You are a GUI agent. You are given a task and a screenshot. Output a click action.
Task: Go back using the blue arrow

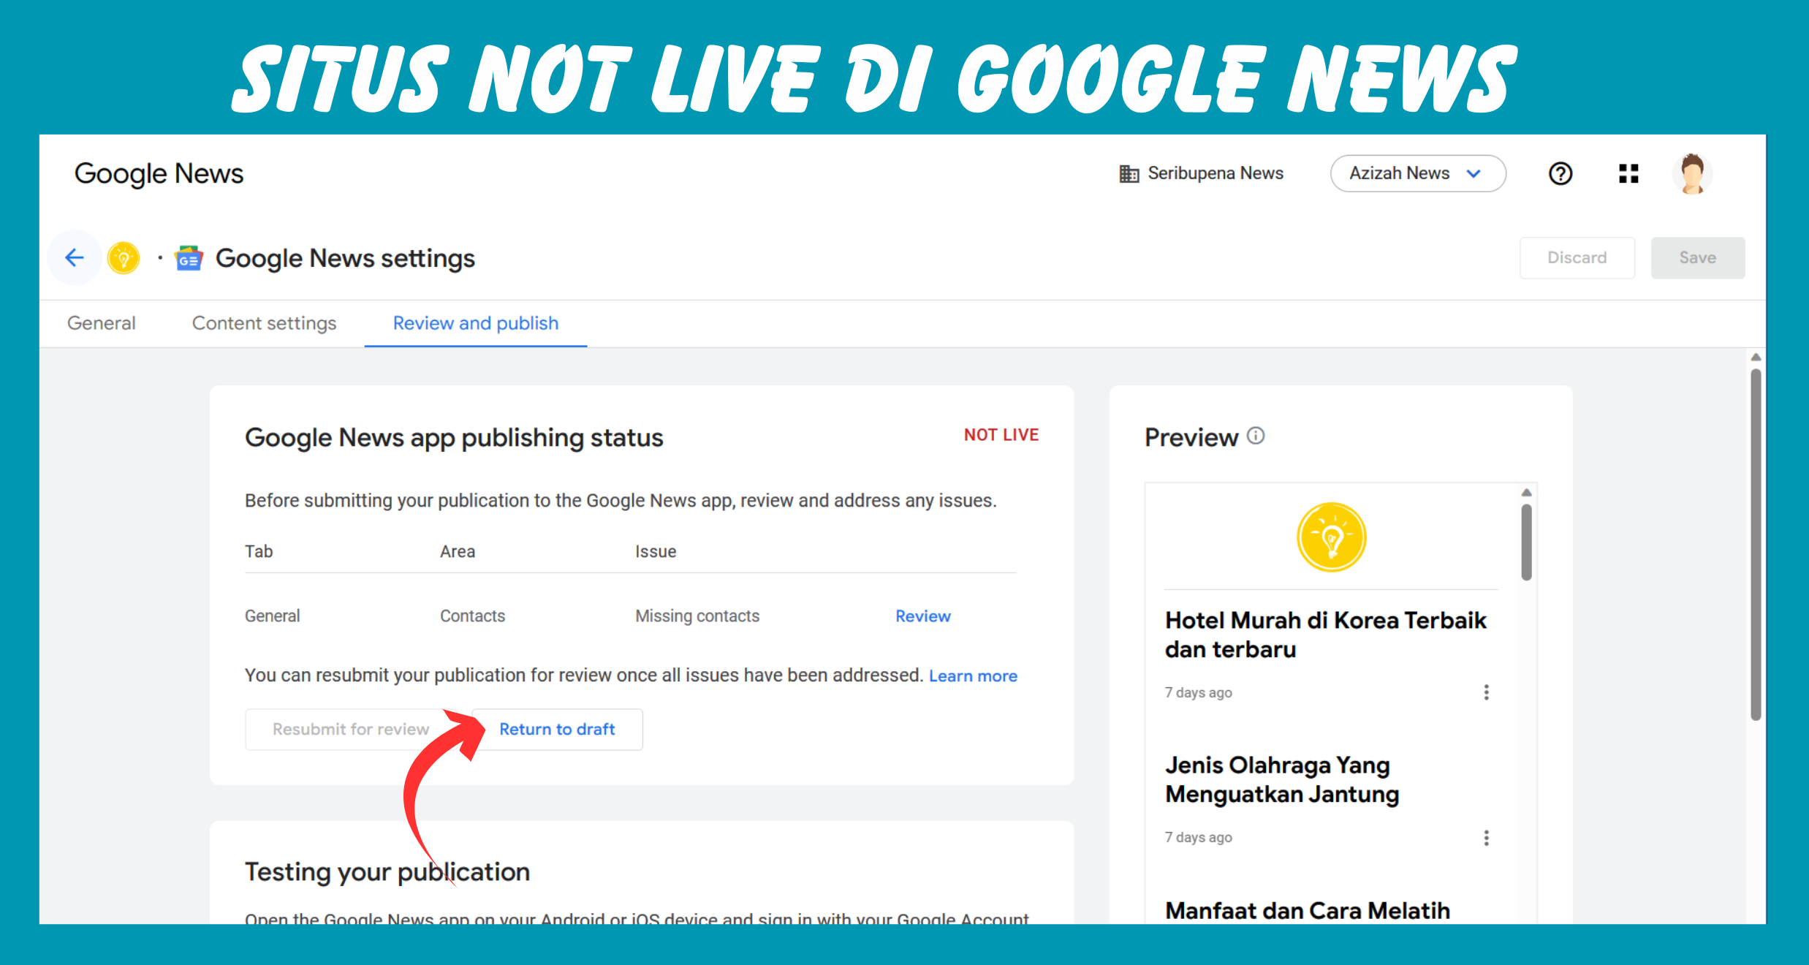[x=75, y=257]
